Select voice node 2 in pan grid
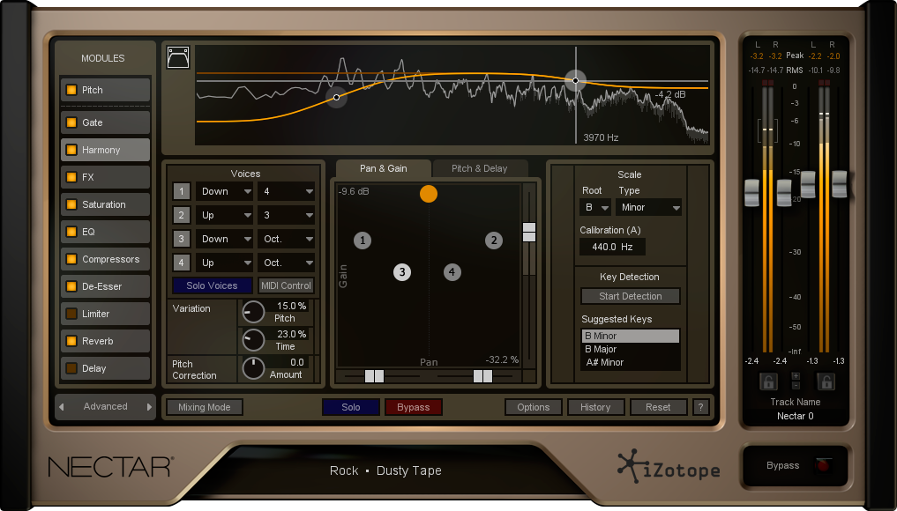Screen dimensions: 897x511 click(x=494, y=240)
